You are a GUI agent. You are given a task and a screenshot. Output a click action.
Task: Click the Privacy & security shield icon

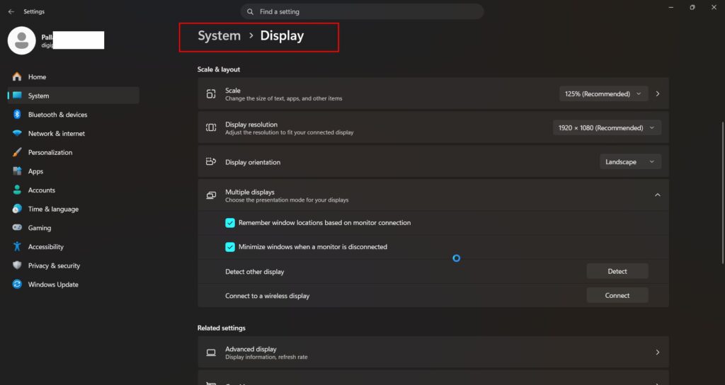[x=17, y=265]
